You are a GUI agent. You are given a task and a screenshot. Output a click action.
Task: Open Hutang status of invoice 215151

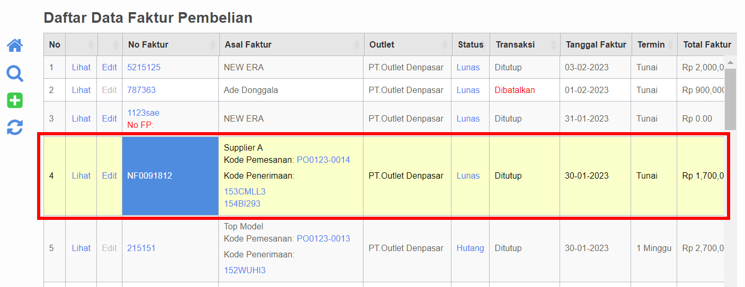(x=471, y=248)
